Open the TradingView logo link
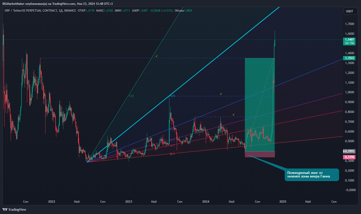This screenshot has height=214, width=361. pyautogui.click(x=14, y=209)
